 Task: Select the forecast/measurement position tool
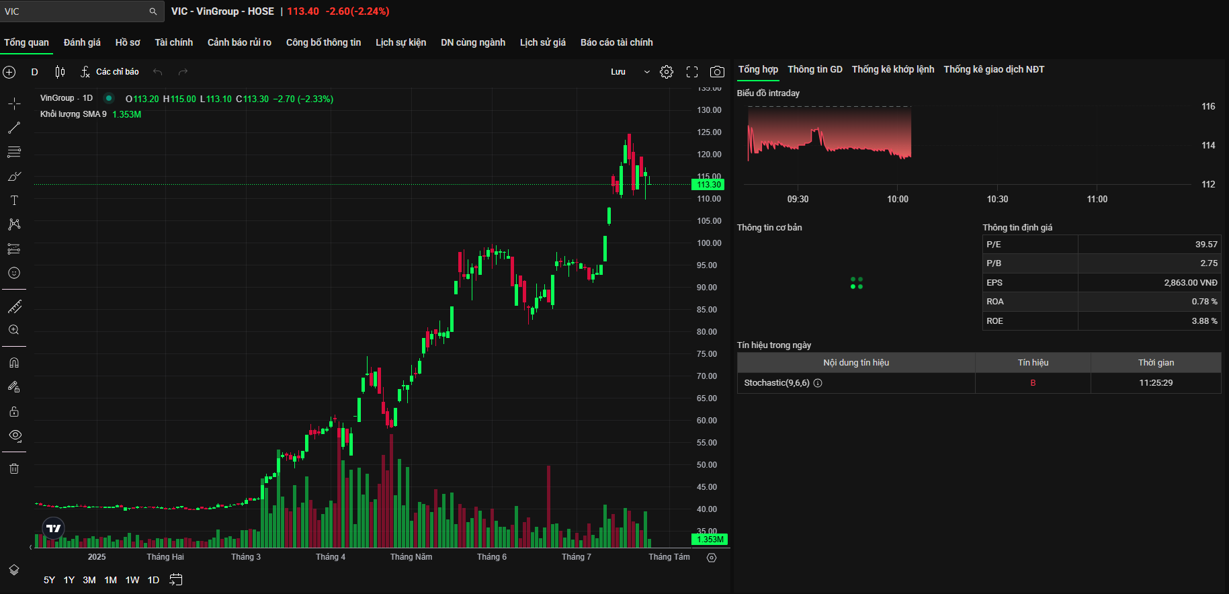point(14,249)
